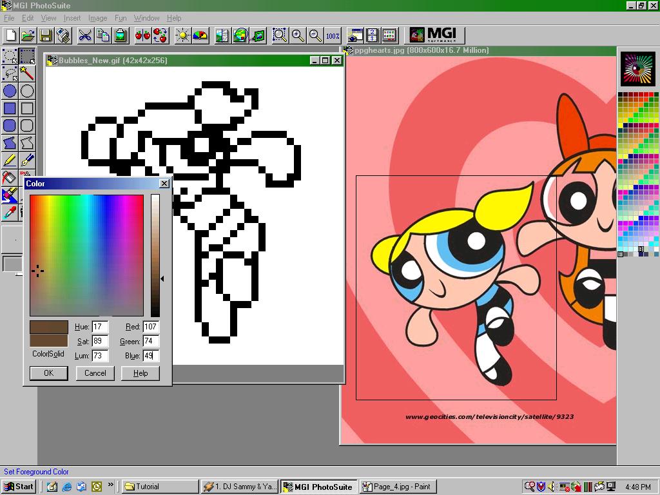Click the New file icon in toolbar
The width and height of the screenshot is (660, 495).
point(11,35)
